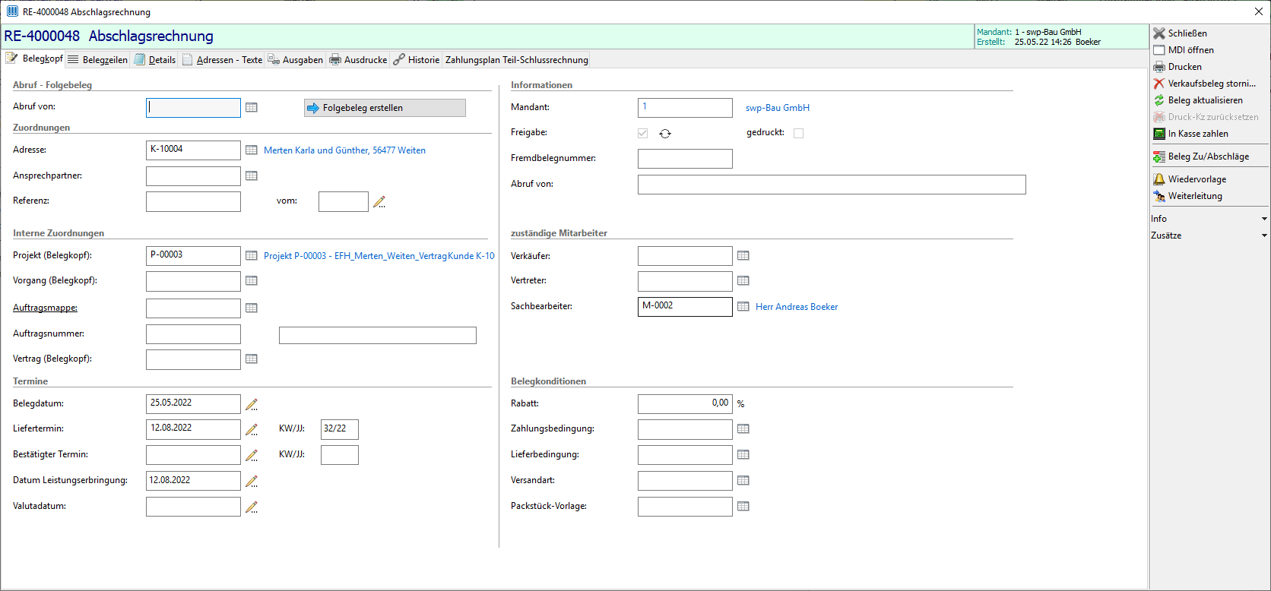Switch to the Belegkopf tab

(x=34, y=58)
